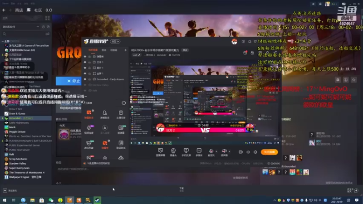Click the lock icon above the preview
Image resolution: width=363 pixels, height=204 pixels.
tap(252, 53)
